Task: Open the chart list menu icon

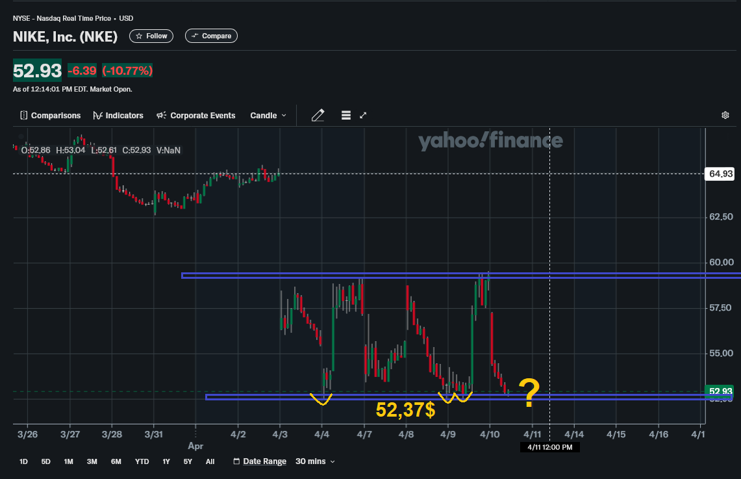Action: point(345,116)
